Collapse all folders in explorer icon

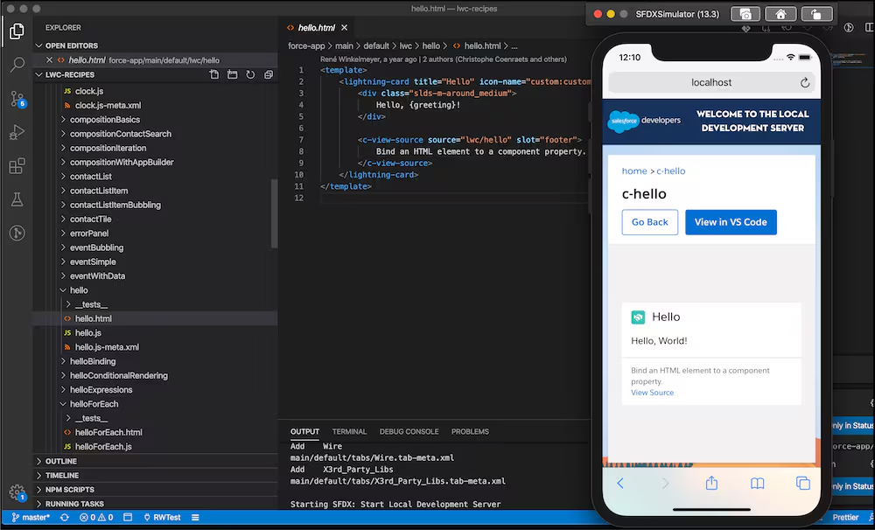point(269,74)
